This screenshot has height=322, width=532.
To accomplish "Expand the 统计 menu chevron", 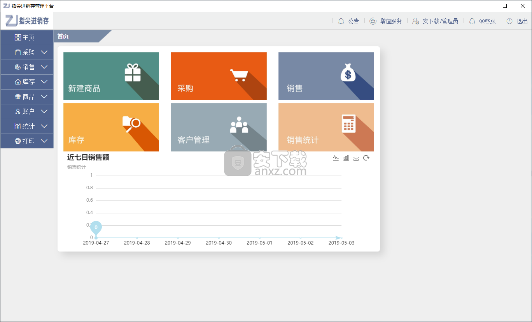I will pos(44,126).
